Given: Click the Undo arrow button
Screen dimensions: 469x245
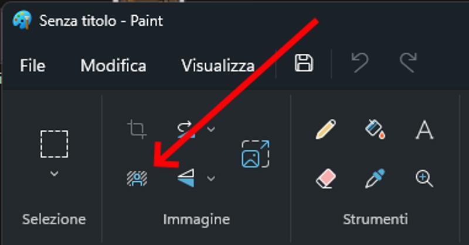Looking at the screenshot, I should point(360,63).
